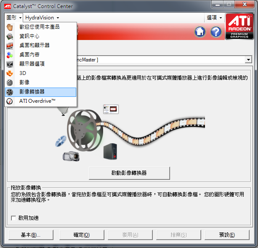This screenshot has width=258, height=248.
Task: Click the 捨棄(S) button
Action: click(178, 235)
